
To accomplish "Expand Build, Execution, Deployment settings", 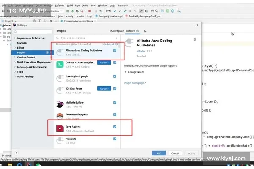I will (x=15, y=62).
